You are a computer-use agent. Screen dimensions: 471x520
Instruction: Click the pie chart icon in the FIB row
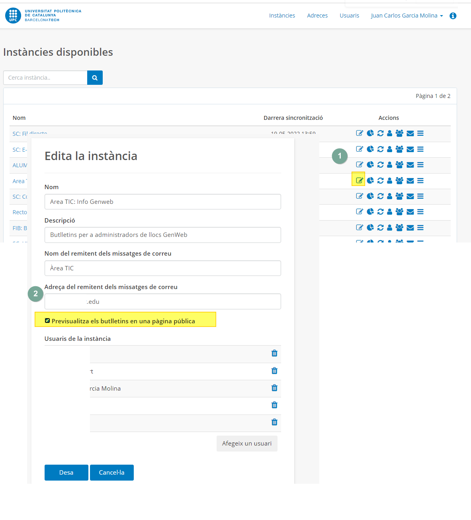[x=370, y=228]
